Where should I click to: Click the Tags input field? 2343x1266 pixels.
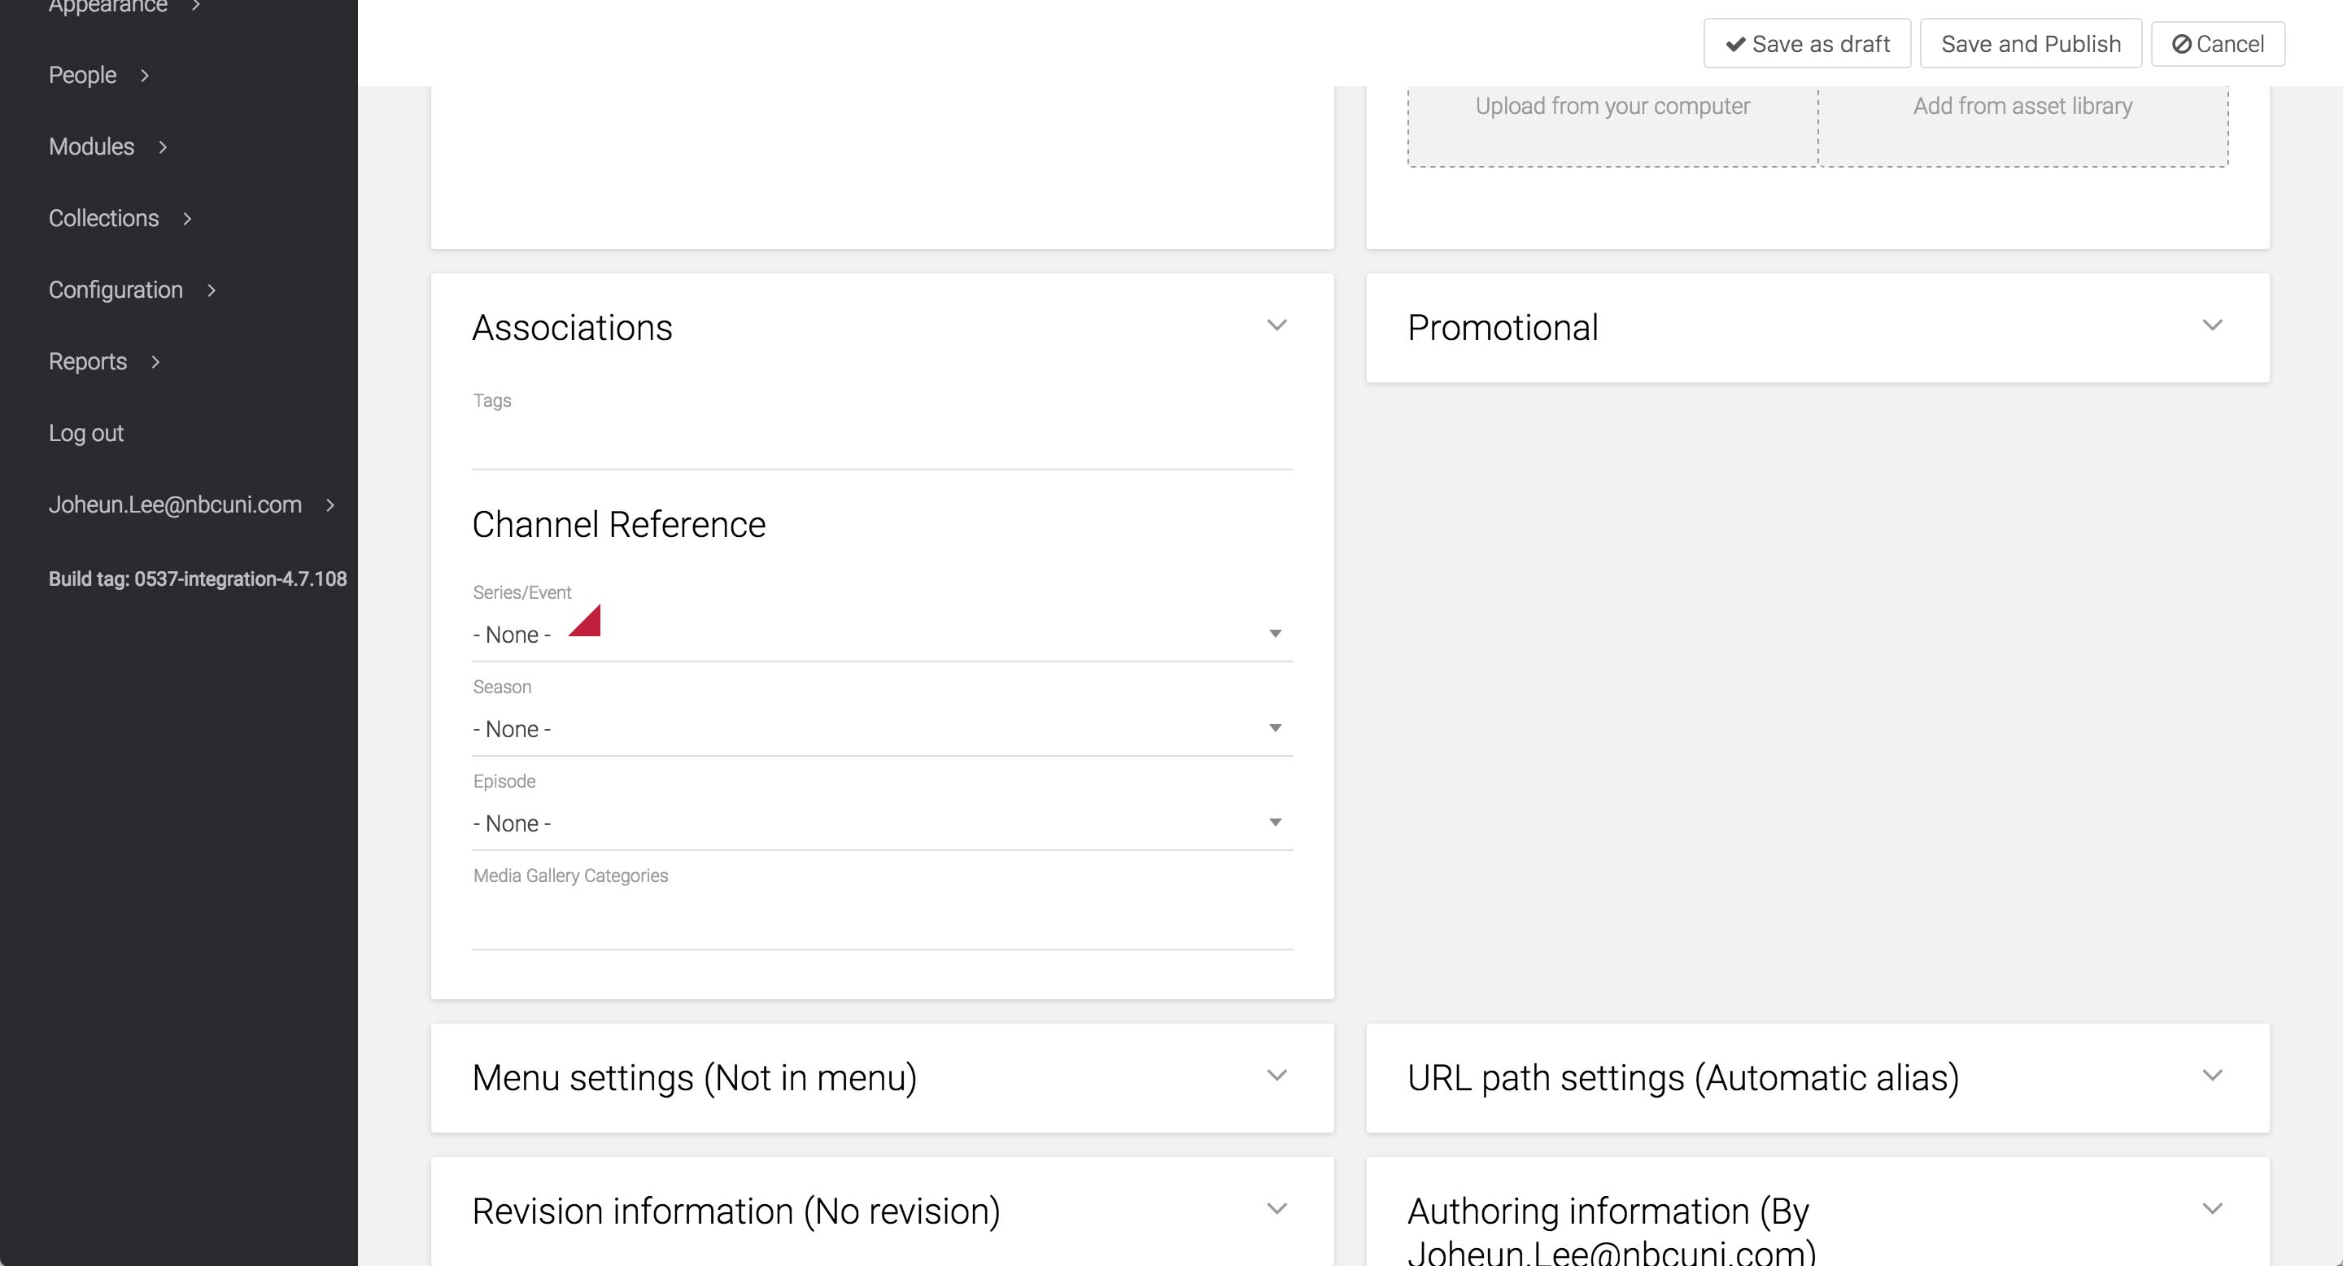880,446
